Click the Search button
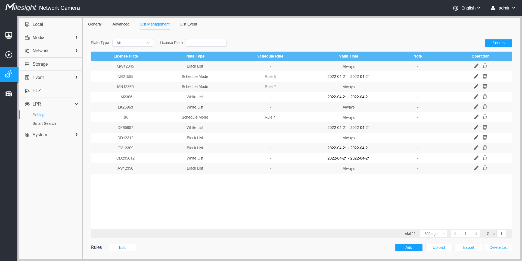 click(x=498, y=43)
